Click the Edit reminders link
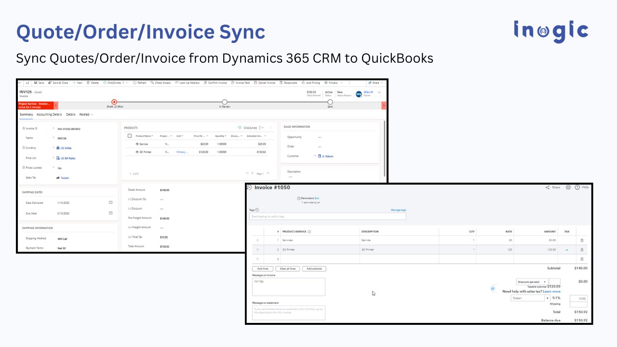This screenshot has height=347, width=617. point(317,199)
